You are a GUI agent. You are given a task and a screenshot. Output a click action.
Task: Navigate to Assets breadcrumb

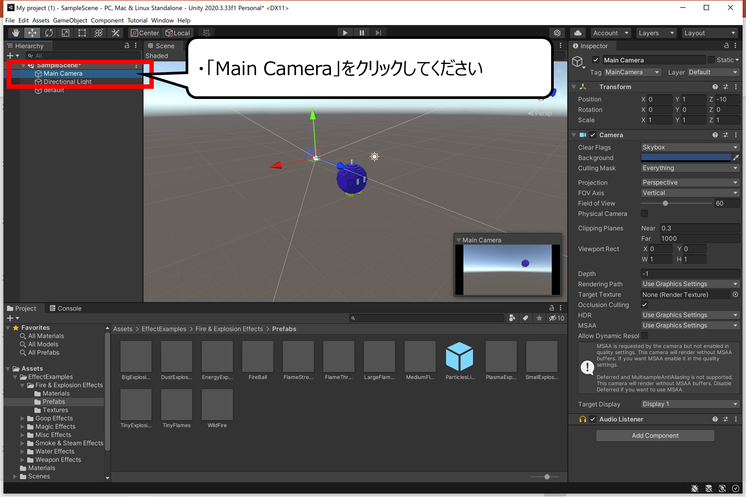coord(123,329)
